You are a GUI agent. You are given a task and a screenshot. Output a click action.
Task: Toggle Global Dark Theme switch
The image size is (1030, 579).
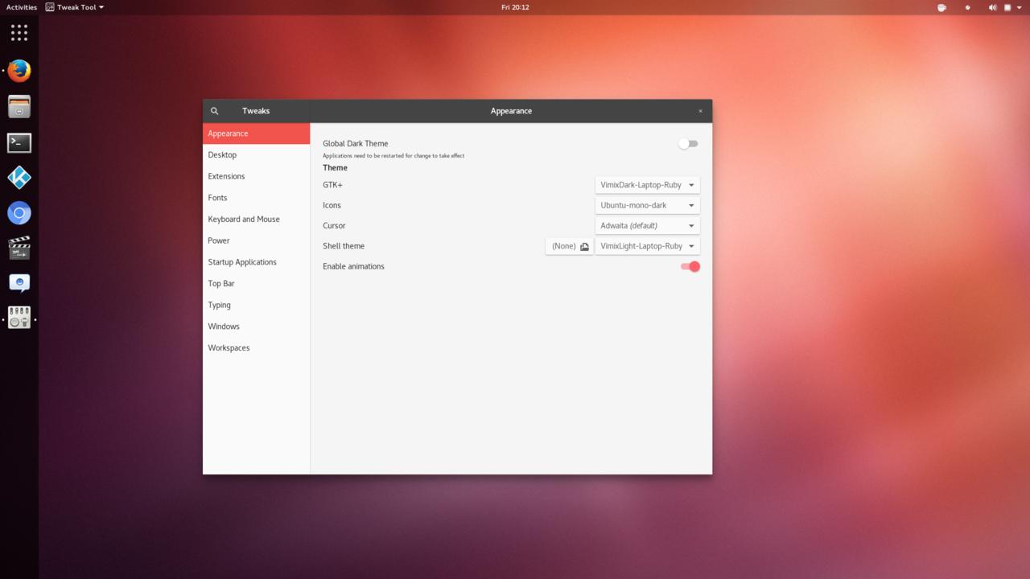tap(688, 144)
